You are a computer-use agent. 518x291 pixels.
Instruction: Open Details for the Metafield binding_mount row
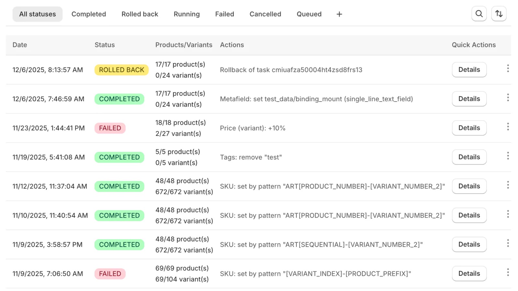pyautogui.click(x=469, y=99)
